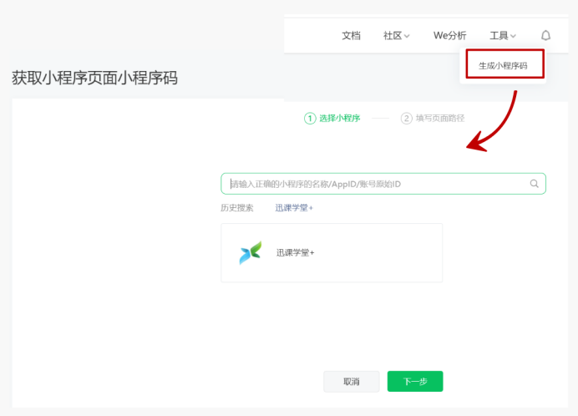
Task: Click the 取消 button
Action: tap(352, 381)
